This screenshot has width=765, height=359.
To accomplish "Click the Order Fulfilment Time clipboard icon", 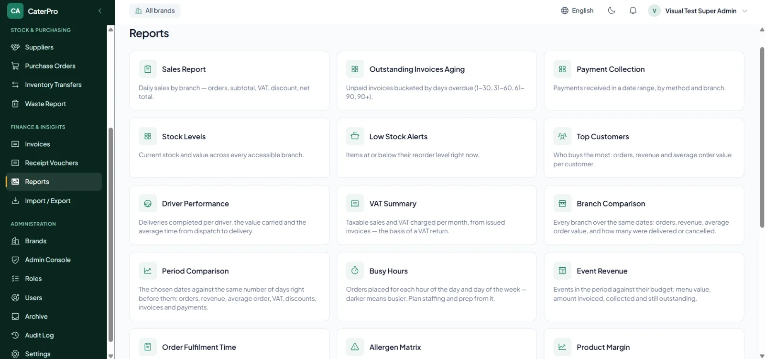I will click(x=148, y=347).
